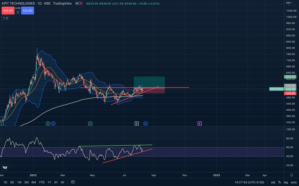Select the 1M time range
Image resolution: width=299 pixels, height=186 pixels.
tap(19, 183)
